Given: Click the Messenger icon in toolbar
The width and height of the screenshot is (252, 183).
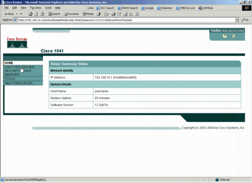Looking at the screenshot, I should [x=137, y=14].
